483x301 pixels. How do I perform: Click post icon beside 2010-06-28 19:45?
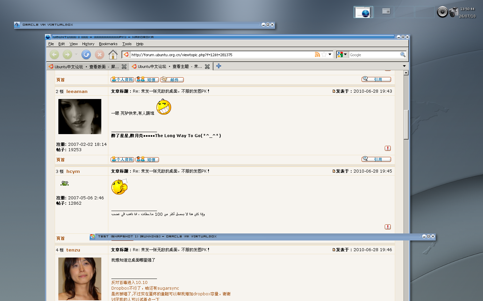[x=334, y=171]
